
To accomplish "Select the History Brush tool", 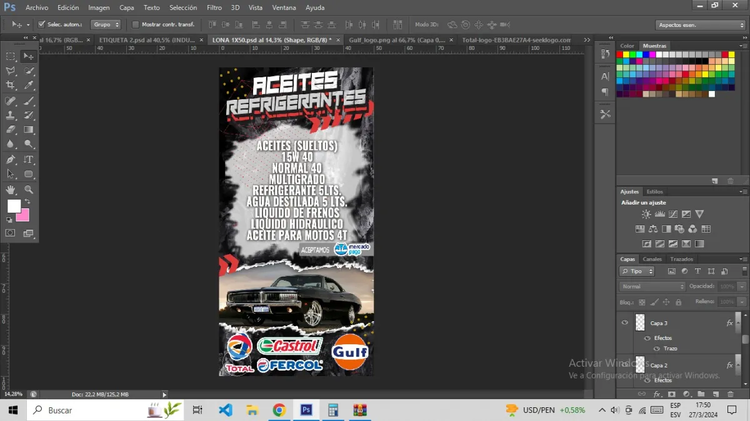I will [29, 115].
